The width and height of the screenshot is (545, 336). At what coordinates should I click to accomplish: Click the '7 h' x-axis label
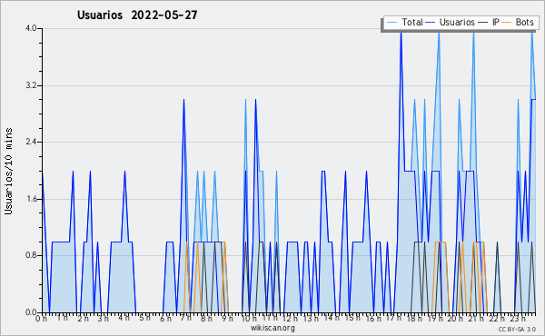pyautogui.click(x=185, y=318)
